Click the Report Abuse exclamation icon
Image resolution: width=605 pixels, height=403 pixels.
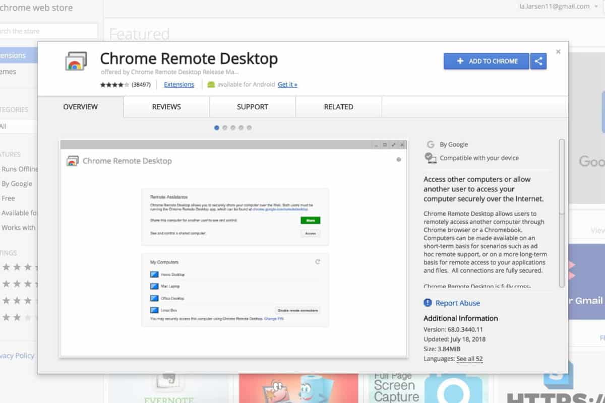tap(428, 303)
